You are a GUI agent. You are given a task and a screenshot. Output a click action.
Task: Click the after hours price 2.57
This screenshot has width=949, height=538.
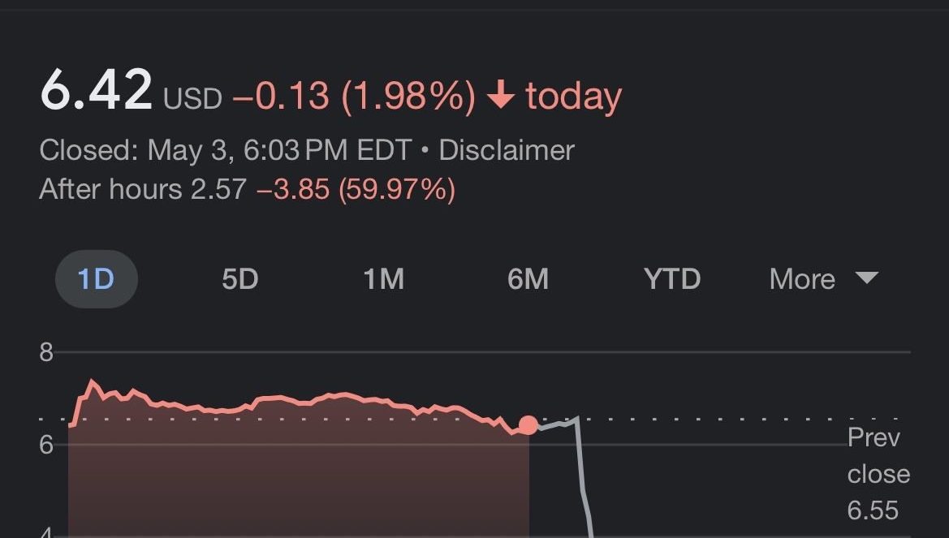(x=218, y=189)
